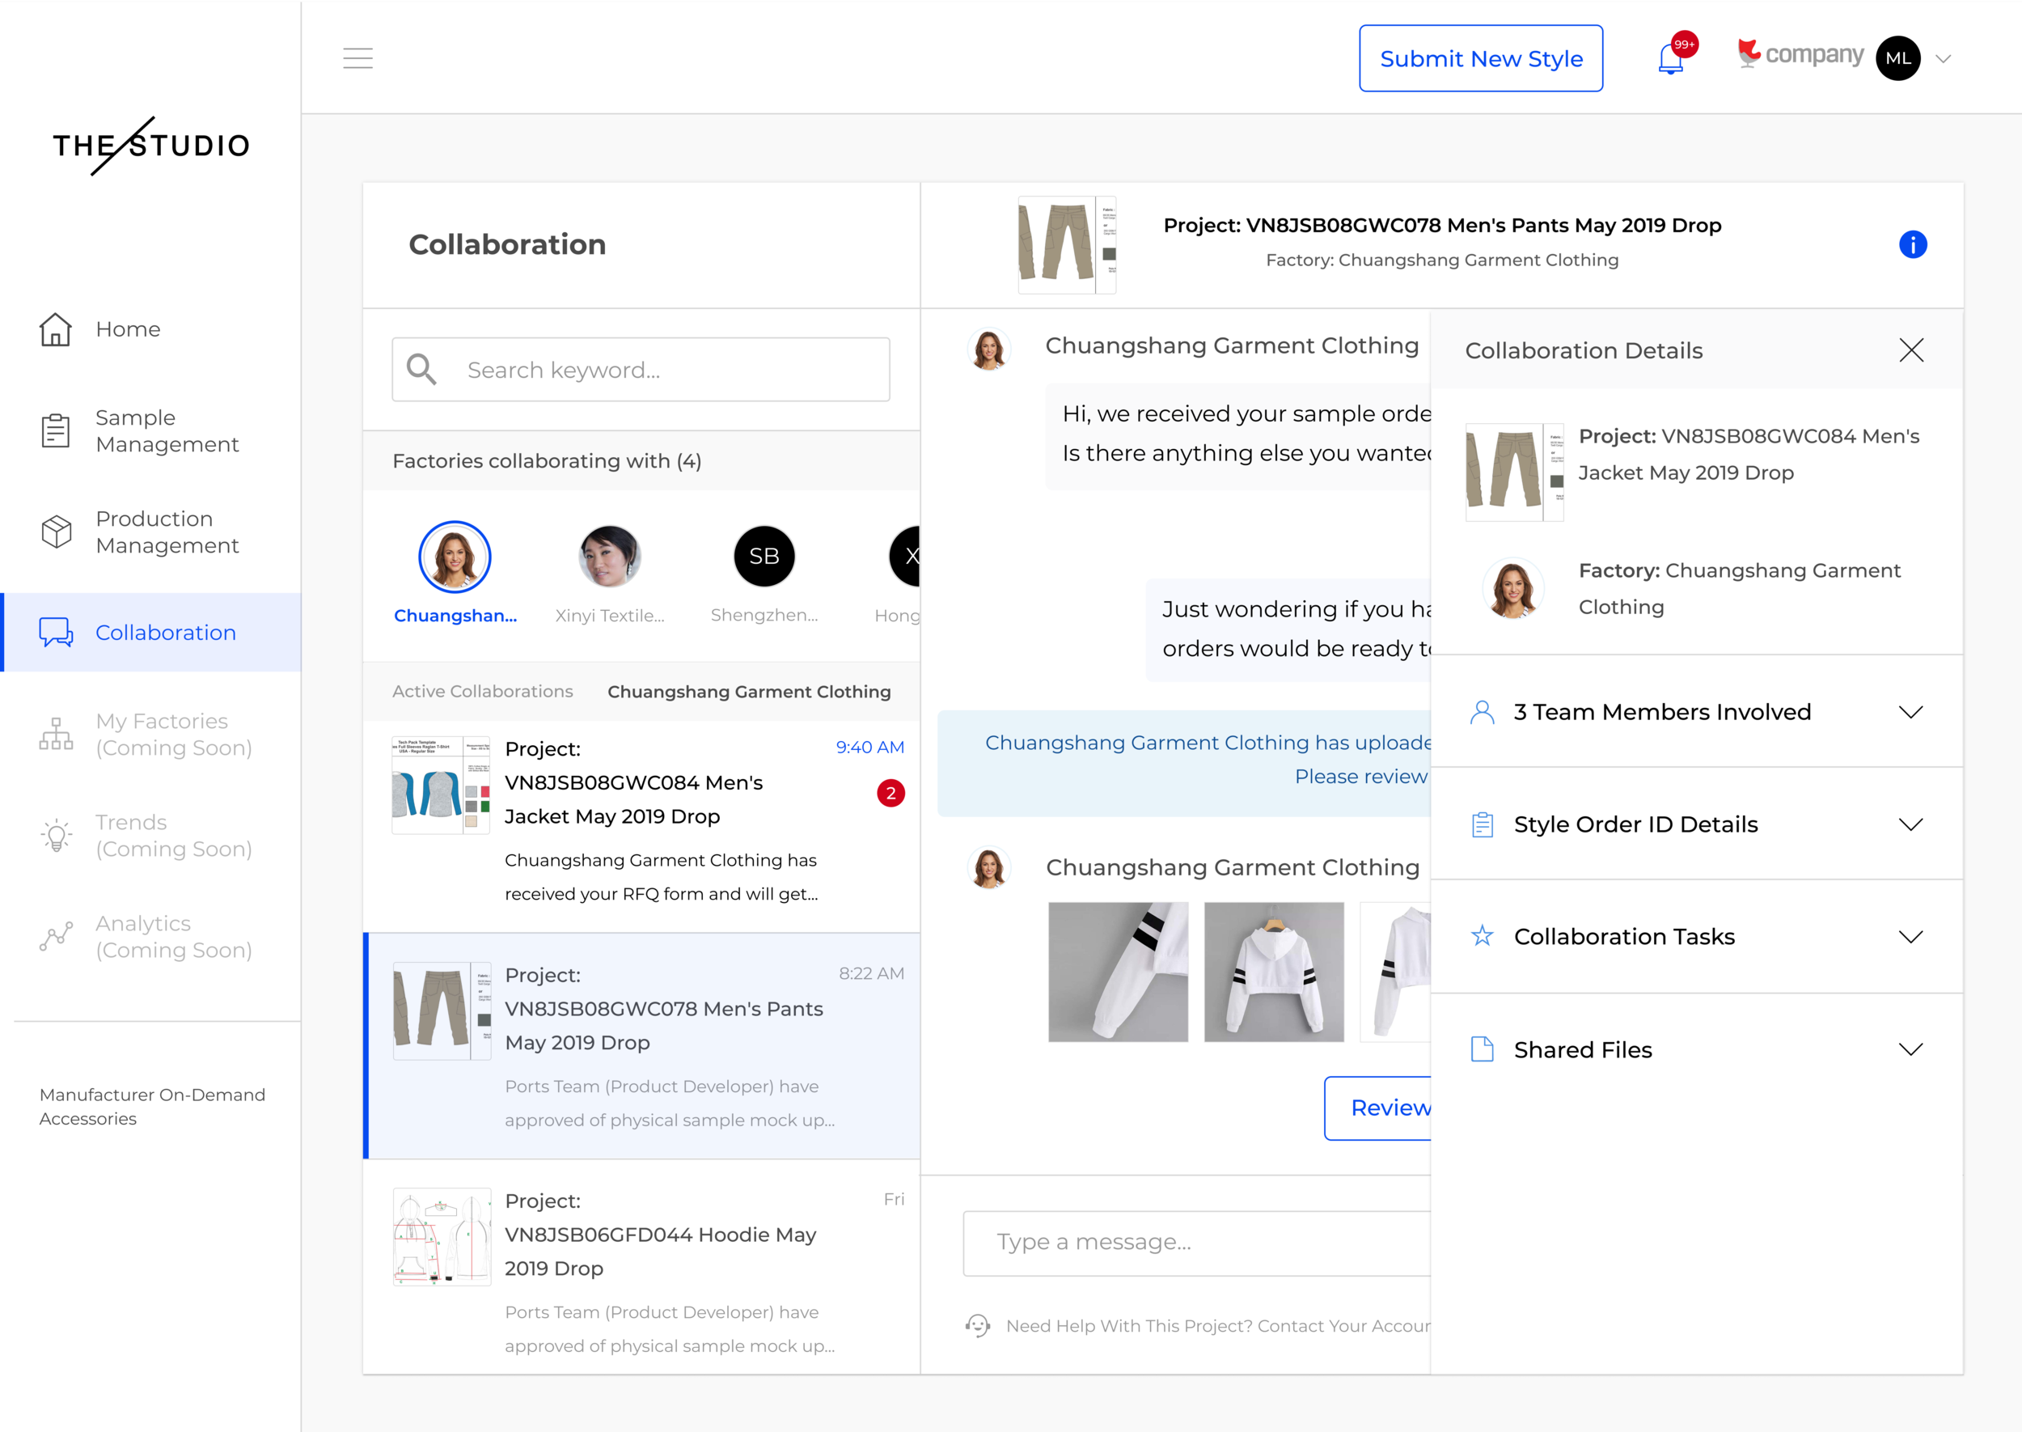Click the first hoodie sleeve photo
2022x1432 pixels.
point(1118,972)
